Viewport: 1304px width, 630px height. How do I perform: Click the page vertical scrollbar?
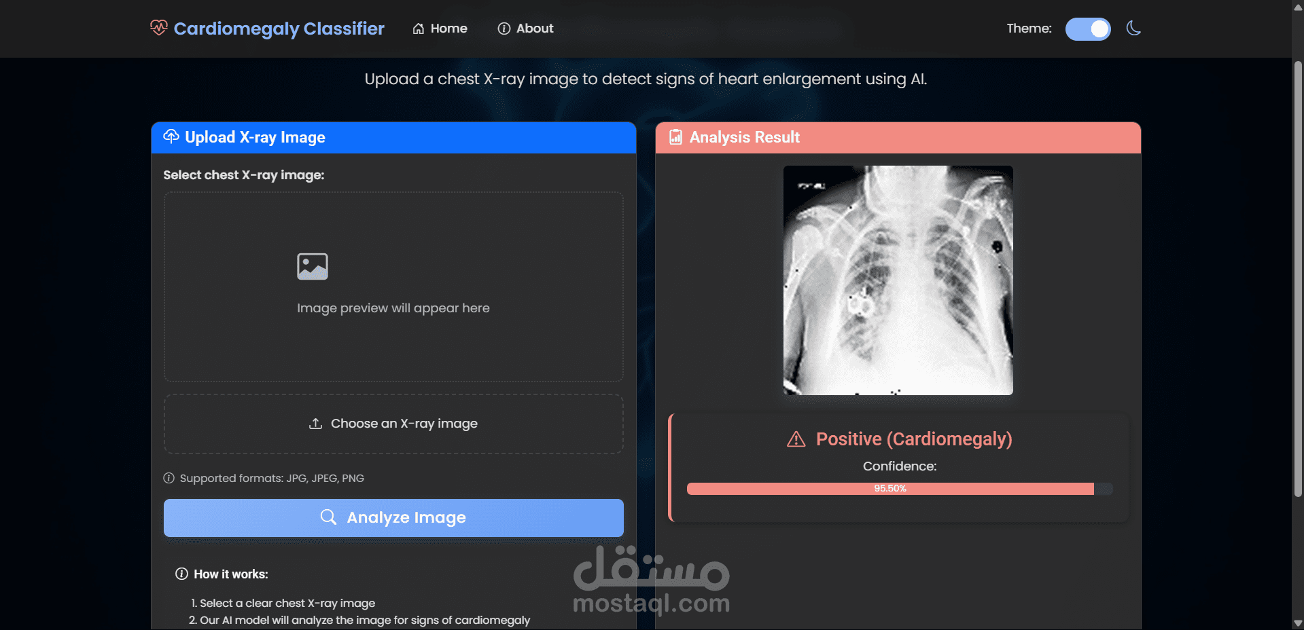tap(1298, 278)
